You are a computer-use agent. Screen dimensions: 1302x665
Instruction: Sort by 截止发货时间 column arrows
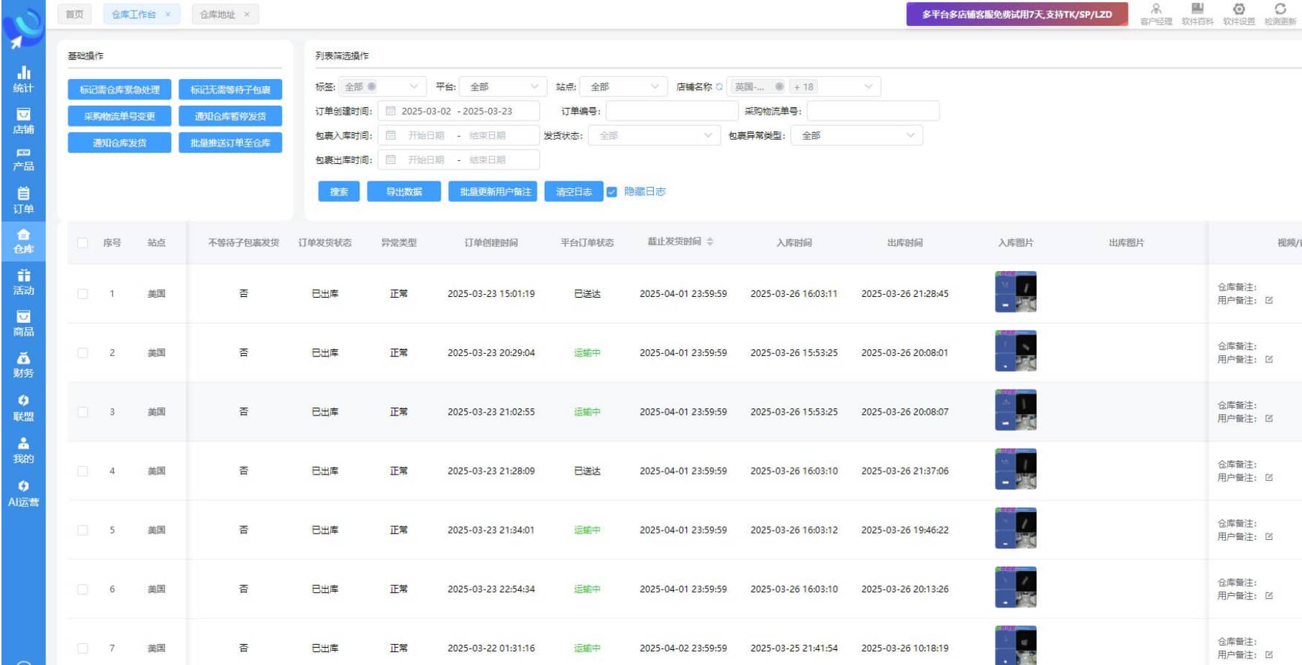pos(710,242)
